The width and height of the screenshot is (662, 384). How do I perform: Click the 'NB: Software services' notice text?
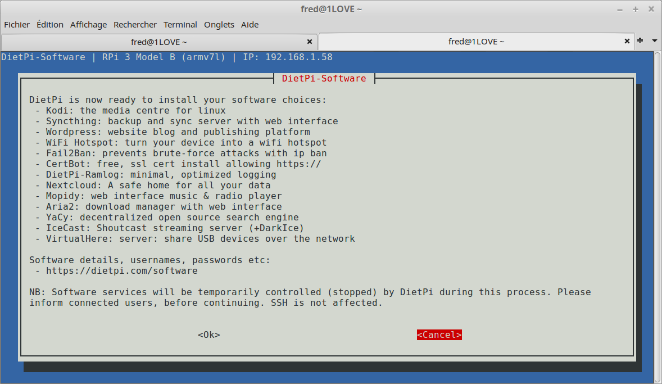click(x=310, y=297)
